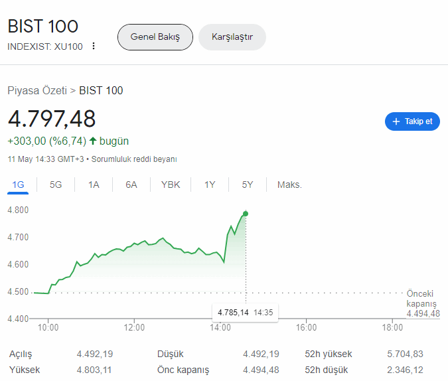Viewport: 448px width, 381px height.
Task: Click the 52h düşük value 2.346,12
Action: (x=405, y=370)
